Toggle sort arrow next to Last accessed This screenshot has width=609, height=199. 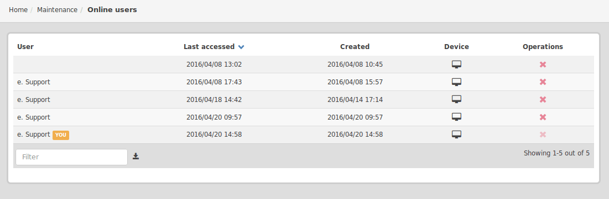pyautogui.click(x=241, y=47)
